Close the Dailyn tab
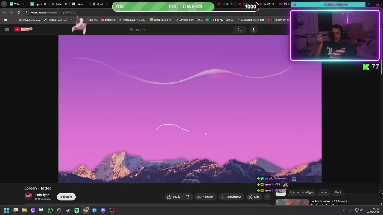 [x=66, y=4]
